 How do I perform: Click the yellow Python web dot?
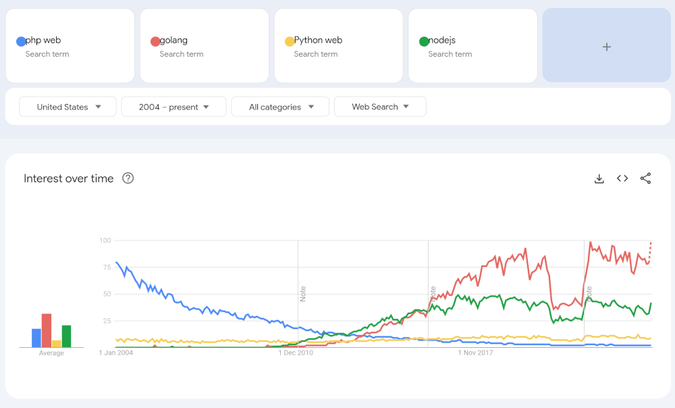pos(290,41)
